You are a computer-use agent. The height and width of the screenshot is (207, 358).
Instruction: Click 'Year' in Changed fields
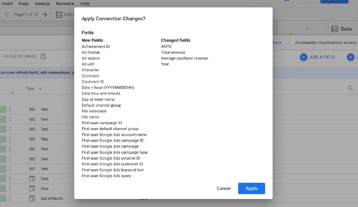(165, 64)
